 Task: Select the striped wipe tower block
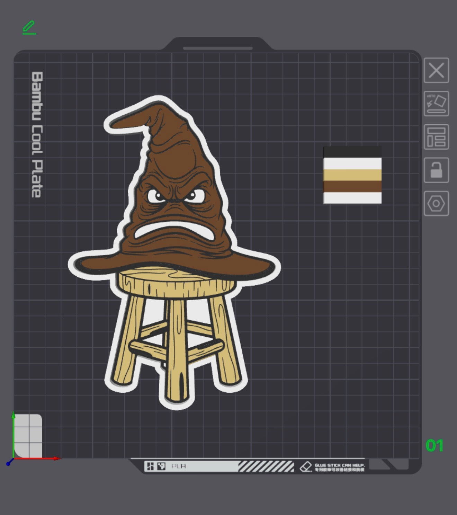click(x=352, y=175)
